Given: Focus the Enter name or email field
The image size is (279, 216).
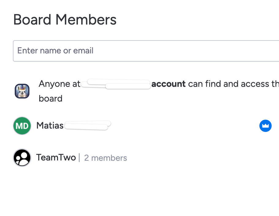Looking at the screenshot, I should pyautogui.click(x=146, y=51).
